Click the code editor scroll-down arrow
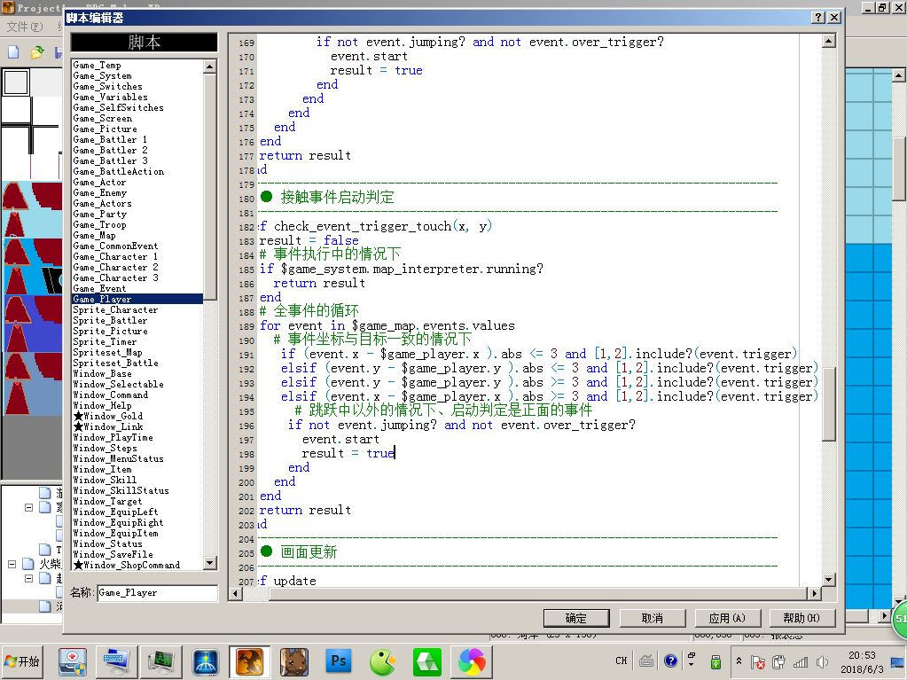The image size is (907, 680). point(829,580)
